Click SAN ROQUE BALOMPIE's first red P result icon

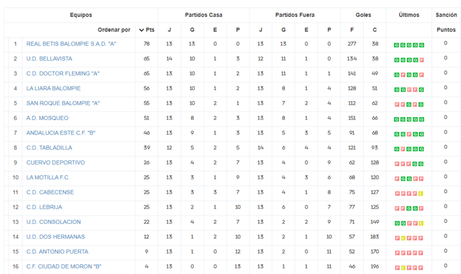[396, 104]
